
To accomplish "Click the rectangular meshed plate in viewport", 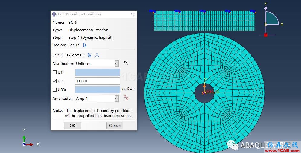I will [204, 21].
